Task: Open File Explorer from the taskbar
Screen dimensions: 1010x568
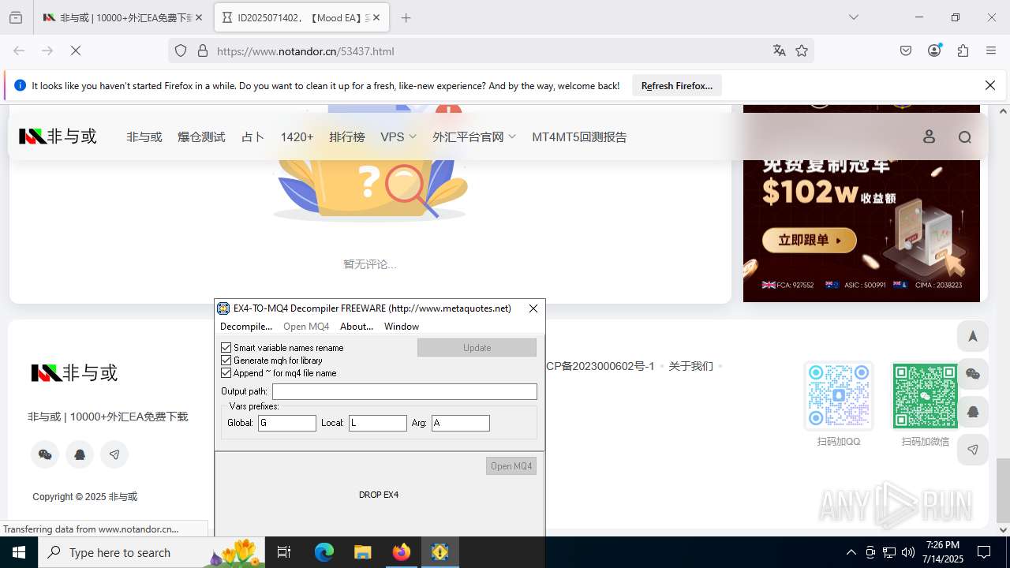Action: [x=362, y=552]
